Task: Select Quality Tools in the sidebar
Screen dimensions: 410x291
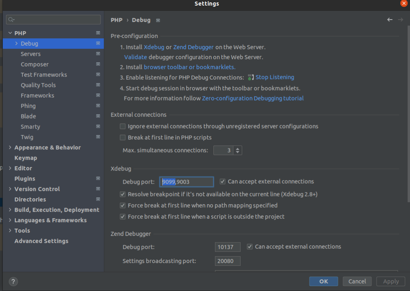Action: [x=38, y=85]
